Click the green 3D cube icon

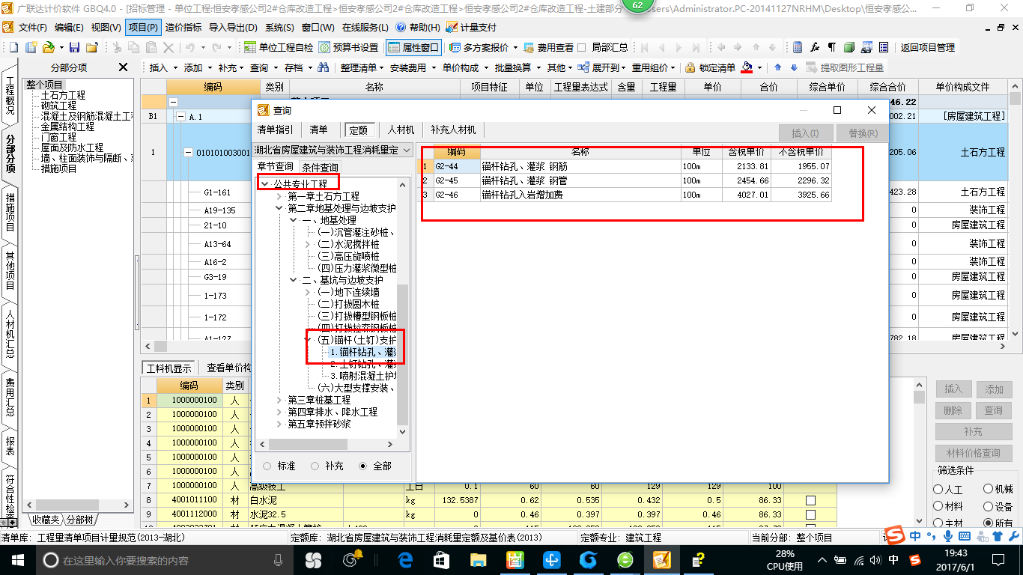pos(849,47)
